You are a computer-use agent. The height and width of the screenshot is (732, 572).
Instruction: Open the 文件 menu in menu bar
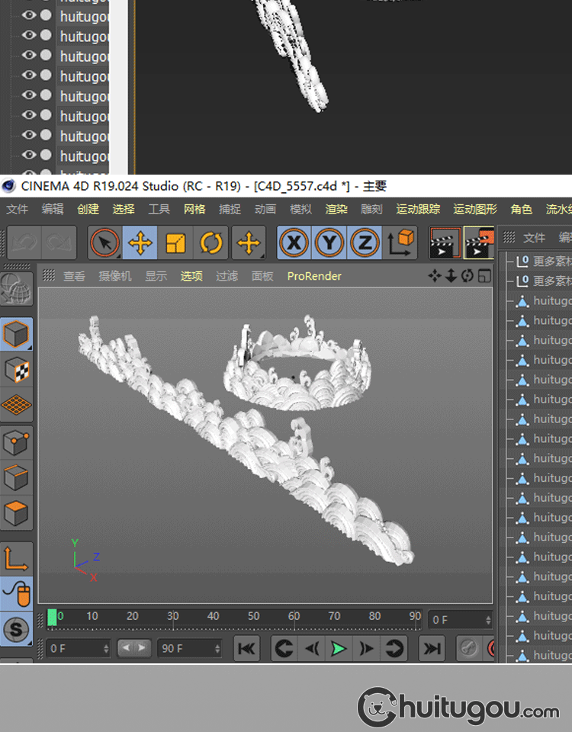(17, 210)
